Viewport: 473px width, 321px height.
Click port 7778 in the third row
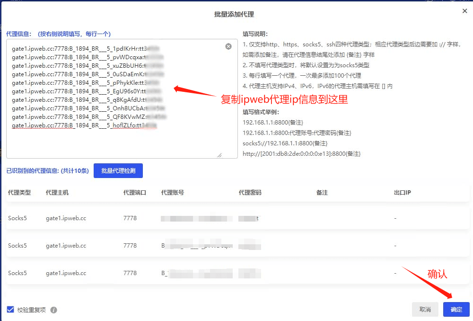(130, 273)
